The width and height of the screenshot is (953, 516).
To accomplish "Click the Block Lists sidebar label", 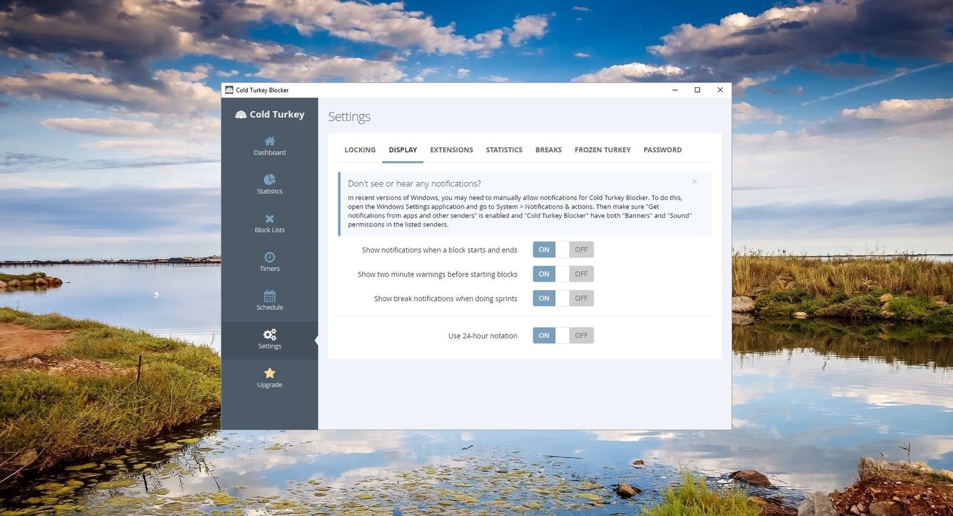I will click(x=269, y=230).
